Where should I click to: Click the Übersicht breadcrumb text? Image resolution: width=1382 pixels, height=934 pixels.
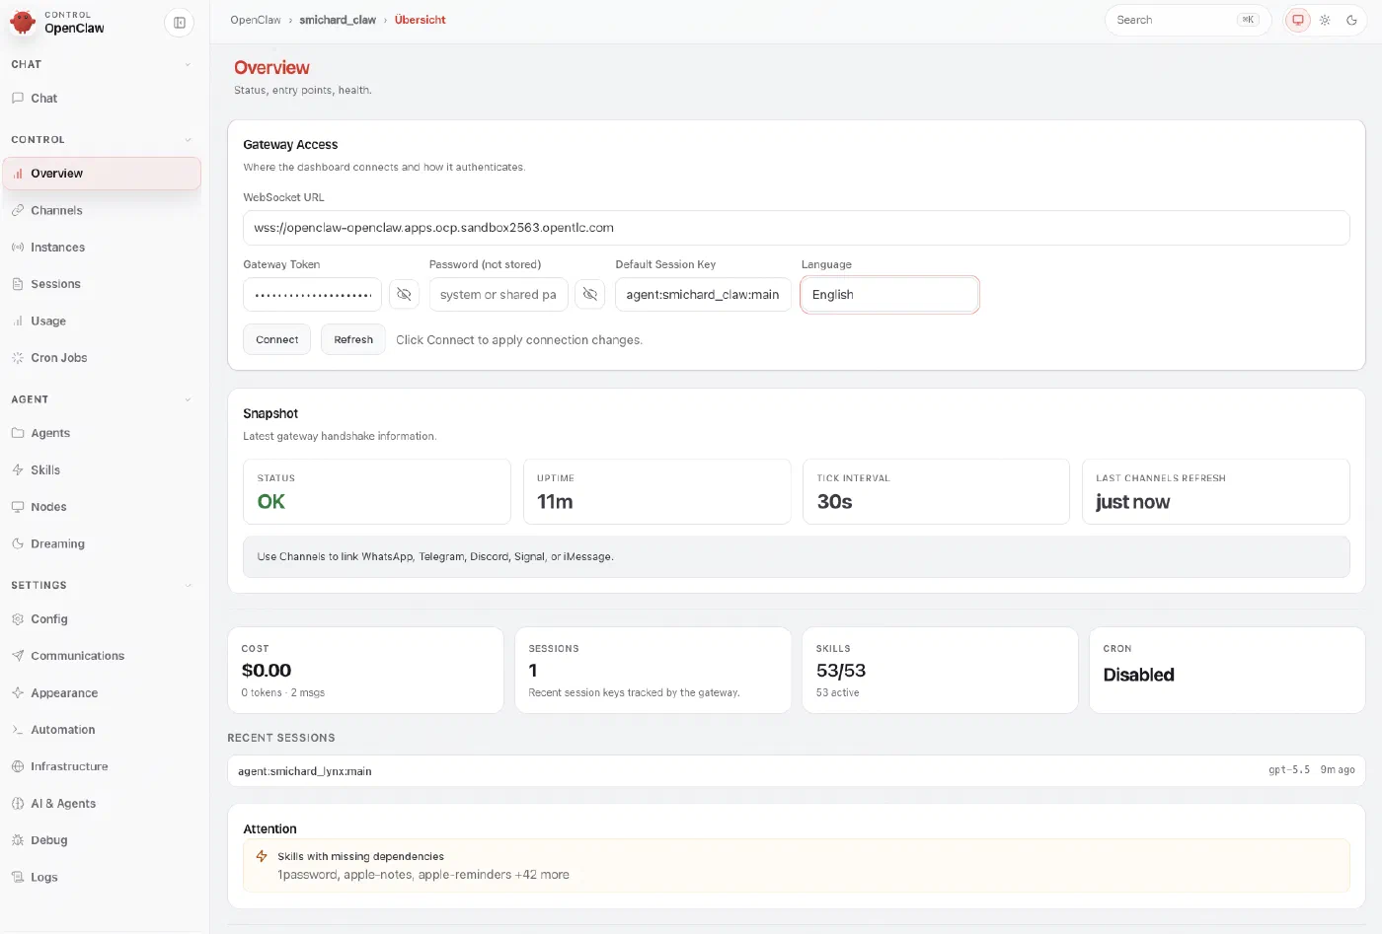point(421,20)
